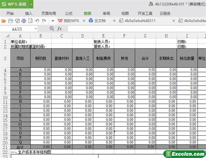Close the 我的WPS tab
The width and height of the screenshot is (206, 158).
pos(84,21)
